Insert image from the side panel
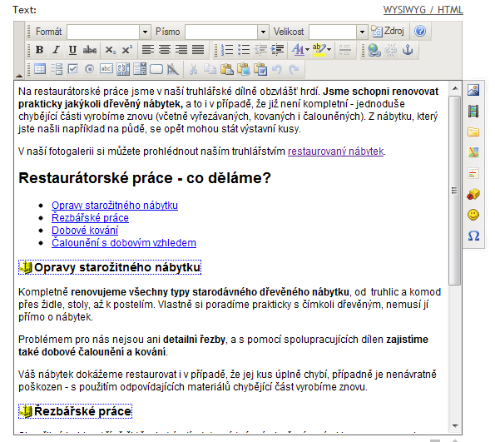This screenshot has width=495, height=442. 473,90
